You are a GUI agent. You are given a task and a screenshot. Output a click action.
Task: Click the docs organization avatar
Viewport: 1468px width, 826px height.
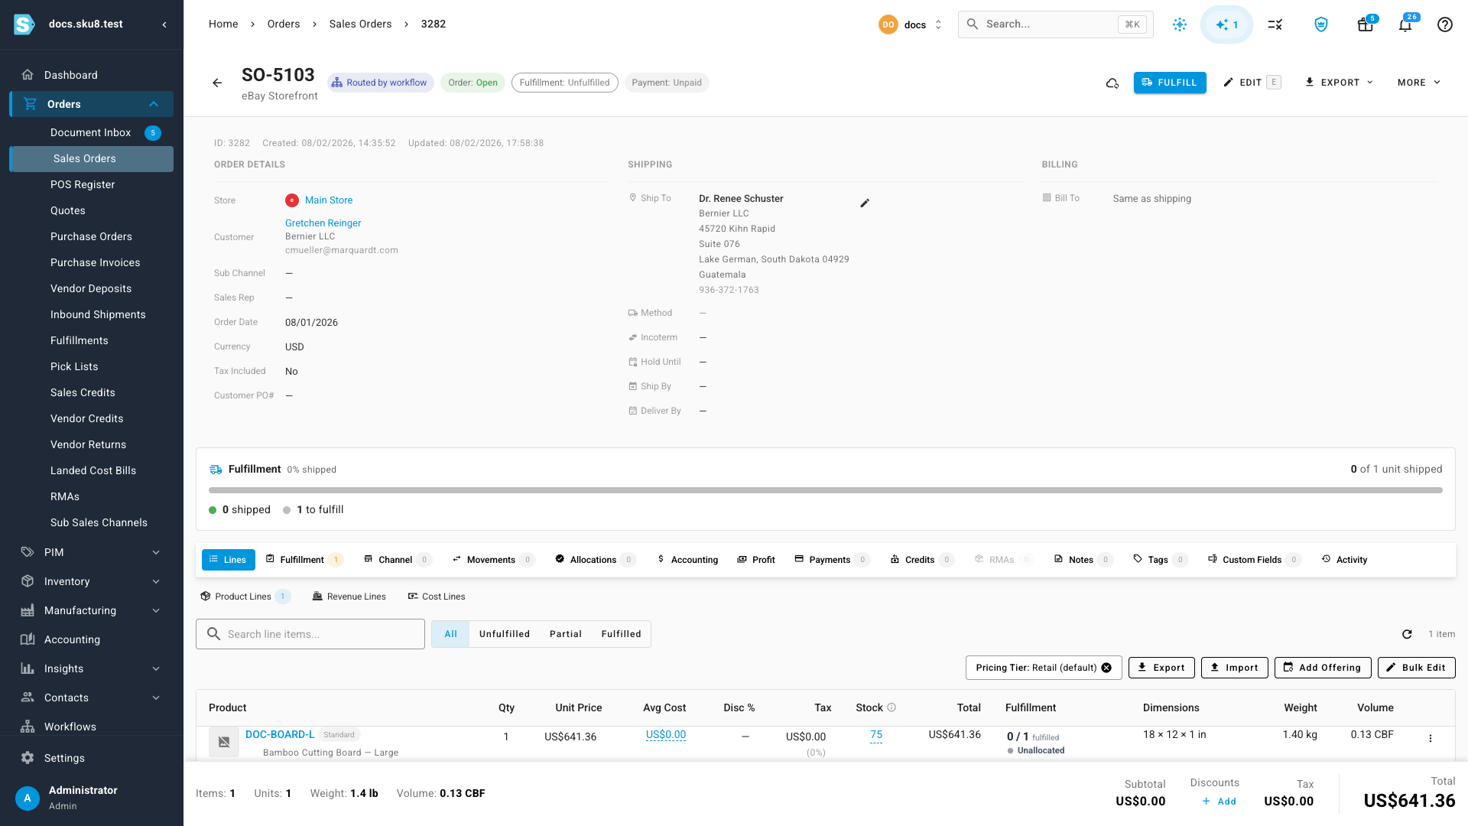pos(888,24)
